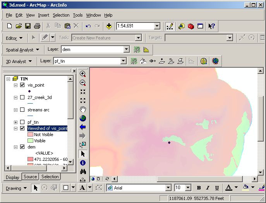This screenshot has height=203, width=266.
Task: Collapse the TIN data frame node
Action: pyautogui.click(x=8, y=79)
